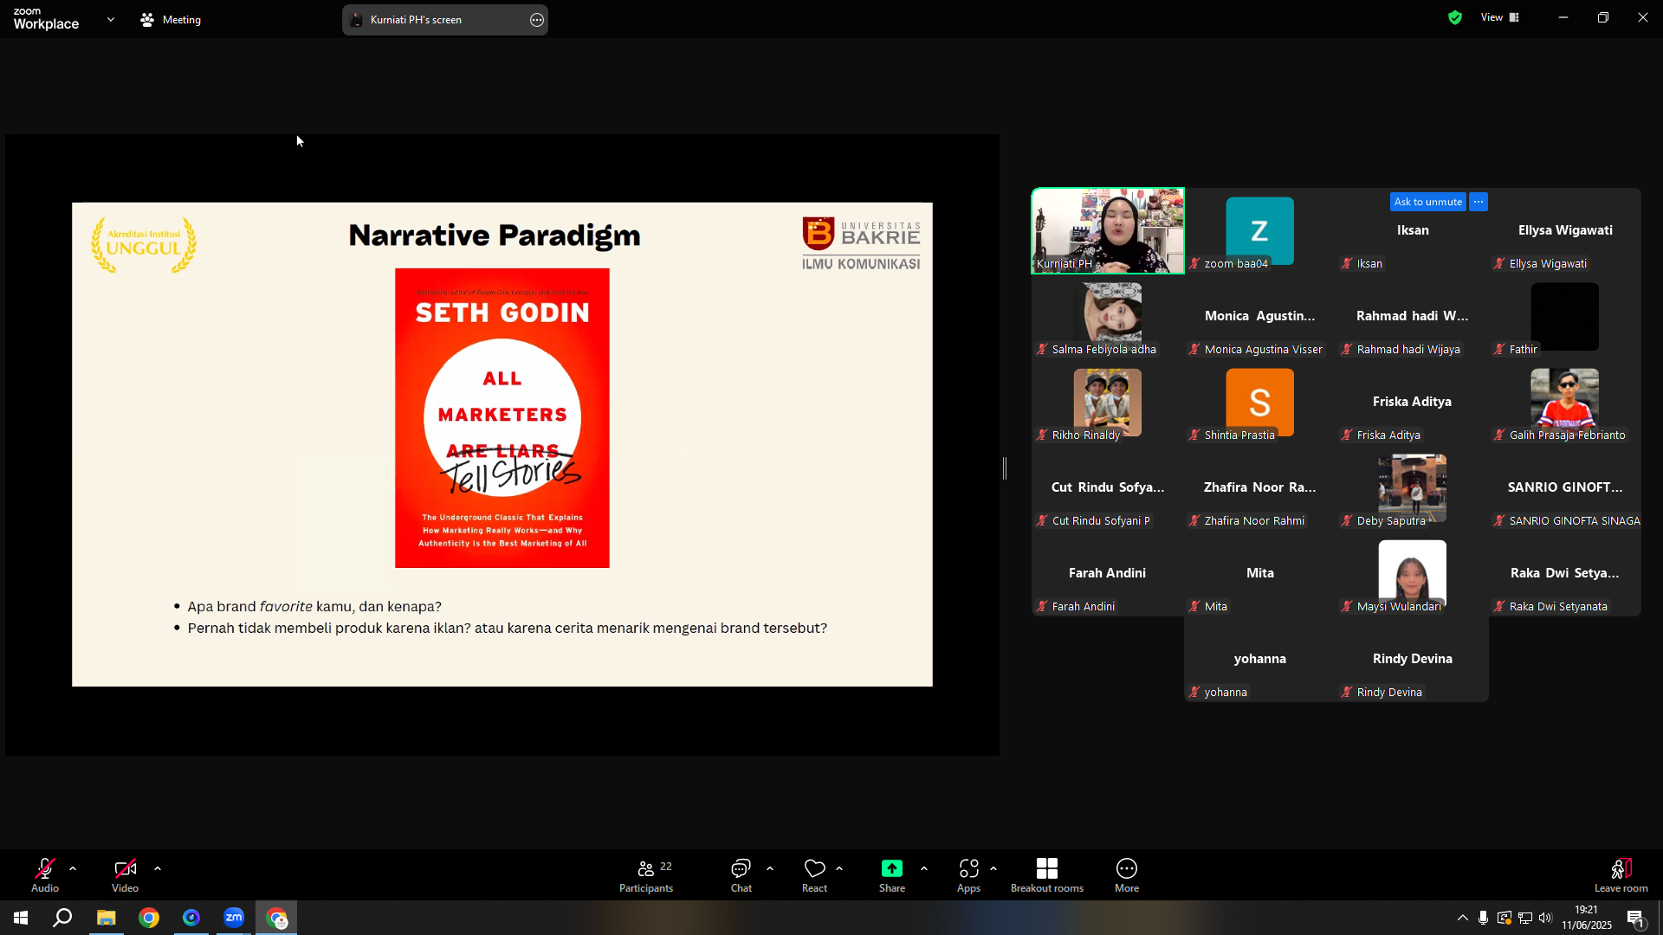Open the Zoom Workplace dropdown arrow
The image size is (1663, 935).
(111, 19)
